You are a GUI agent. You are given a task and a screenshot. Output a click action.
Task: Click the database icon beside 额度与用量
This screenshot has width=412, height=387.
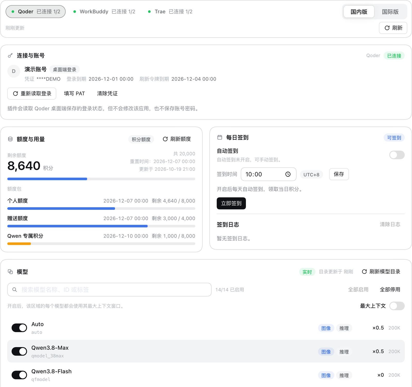(10, 139)
